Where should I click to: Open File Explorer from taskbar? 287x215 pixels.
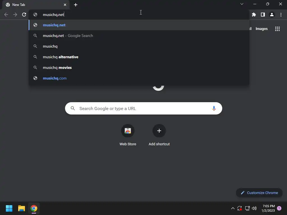21,208
